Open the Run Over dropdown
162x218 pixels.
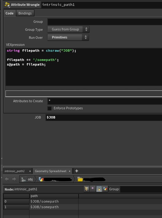click(68, 37)
